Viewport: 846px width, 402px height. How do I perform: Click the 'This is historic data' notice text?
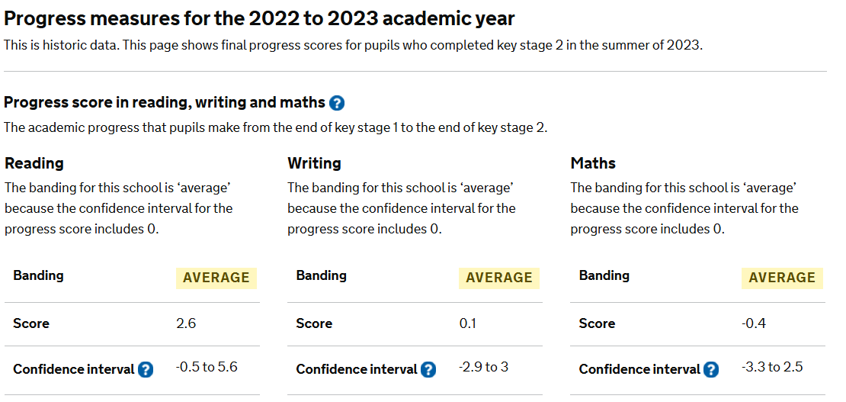[x=352, y=45]
